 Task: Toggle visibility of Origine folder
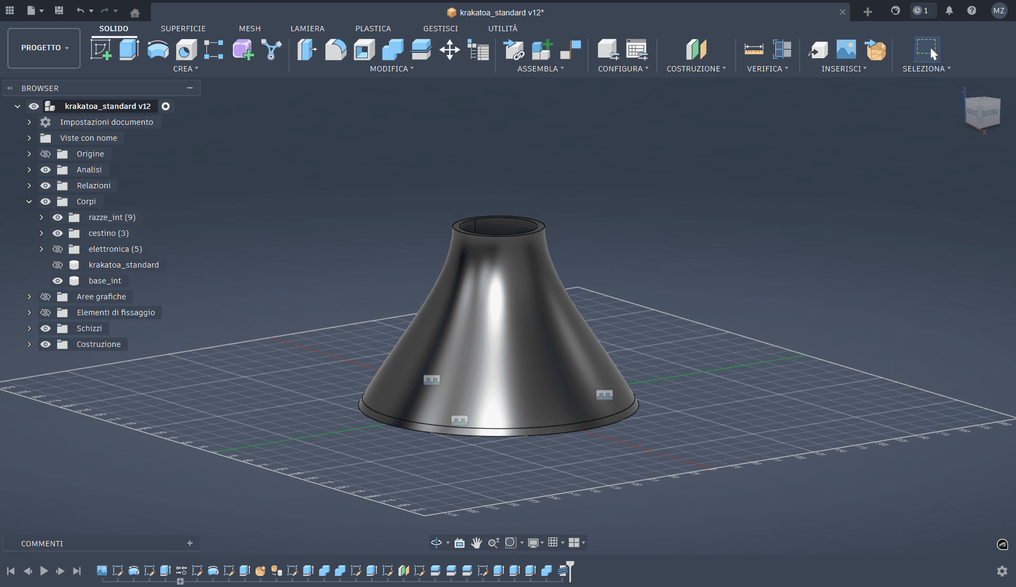click(46, 154)
